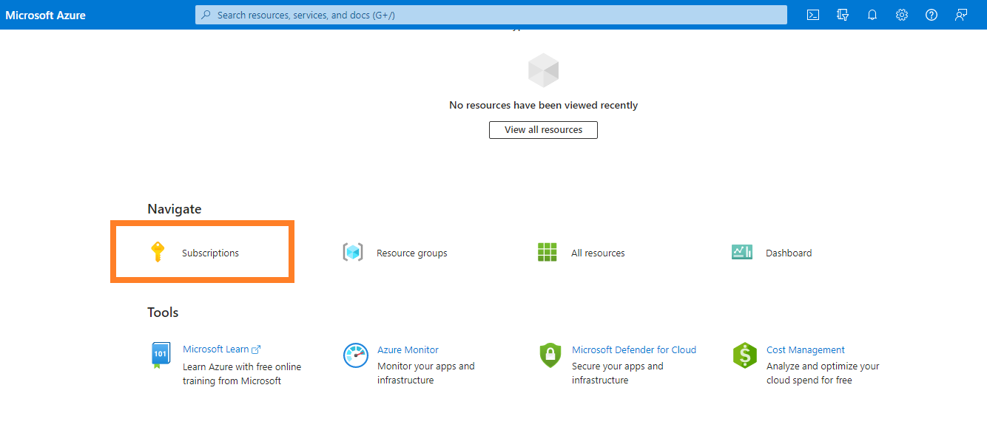
Task: Click the Microsoft Azure home title
Action: pyautogui.click(x=46, y=15)
